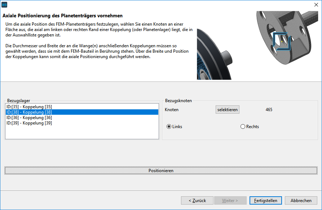The width and height of the screenshot is (322, 210).
Task: Click the node number value 465
Action: point(269,110)
